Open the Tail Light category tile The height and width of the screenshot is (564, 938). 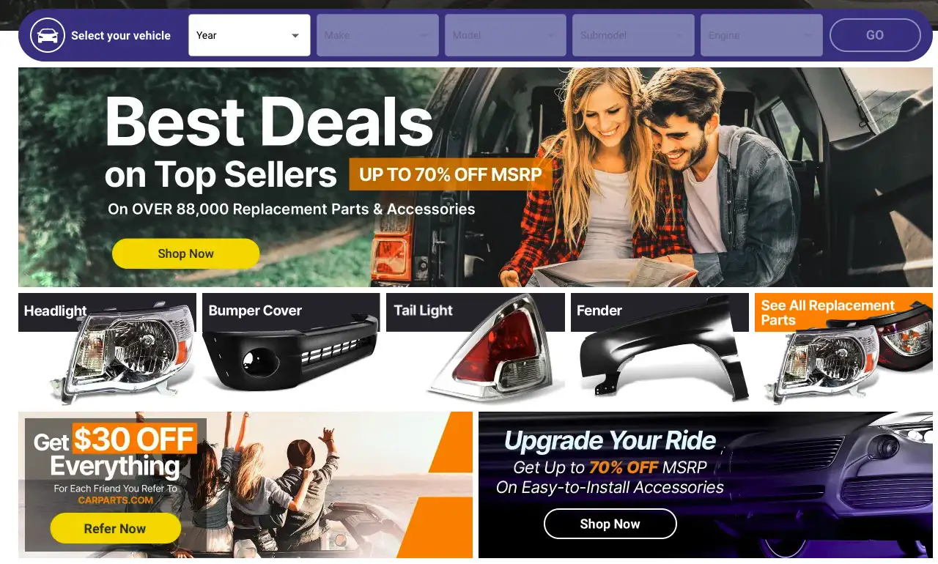click(x=476, y=349)
